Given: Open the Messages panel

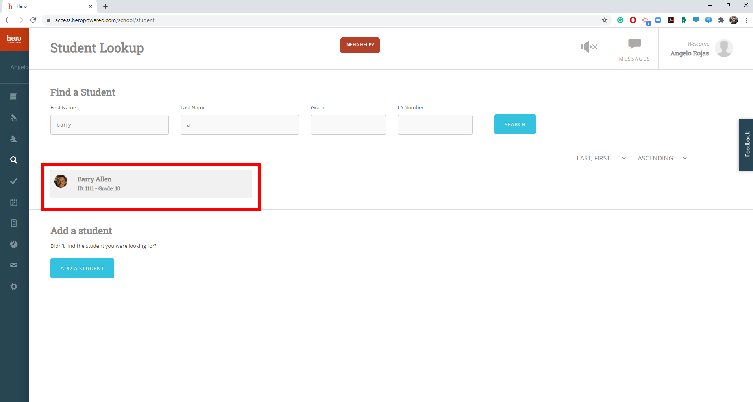Looking at the screenshot, I should click(634, 49).
